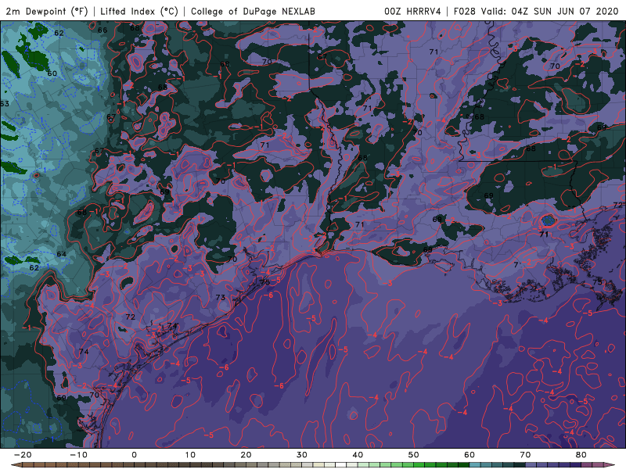Click the "63" dewpoint value at left edge
This screenshot has width=626, height=469.
[5, 104]
